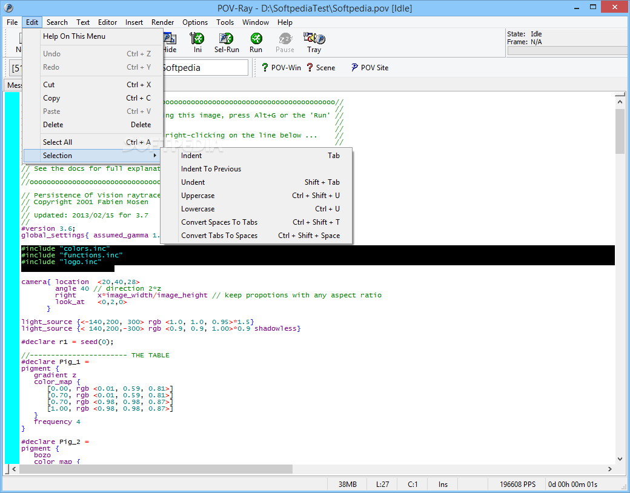
Task: Expand the Selection submenu arrow
Action: point(154,156)
